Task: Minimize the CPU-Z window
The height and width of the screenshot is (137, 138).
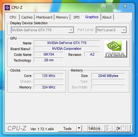Action: pos(105,7)
